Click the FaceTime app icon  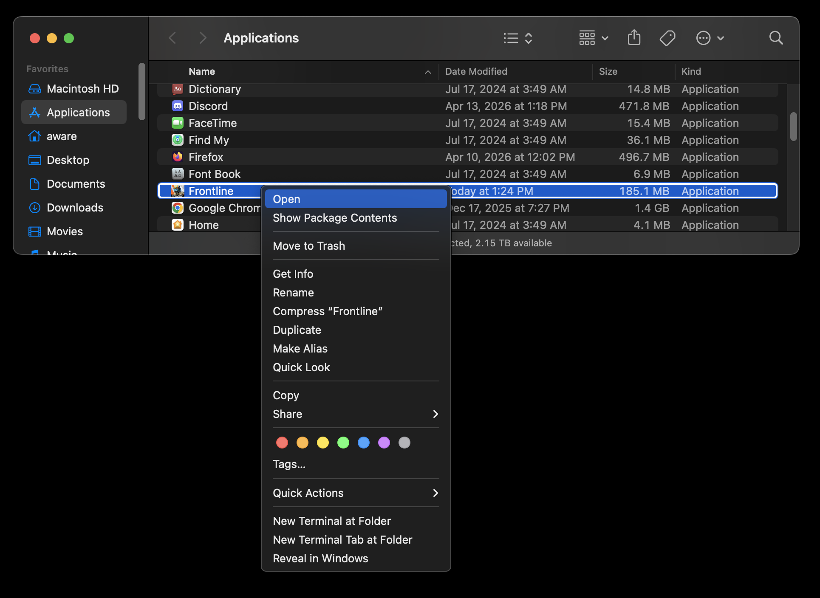click(x=177, y=123)
